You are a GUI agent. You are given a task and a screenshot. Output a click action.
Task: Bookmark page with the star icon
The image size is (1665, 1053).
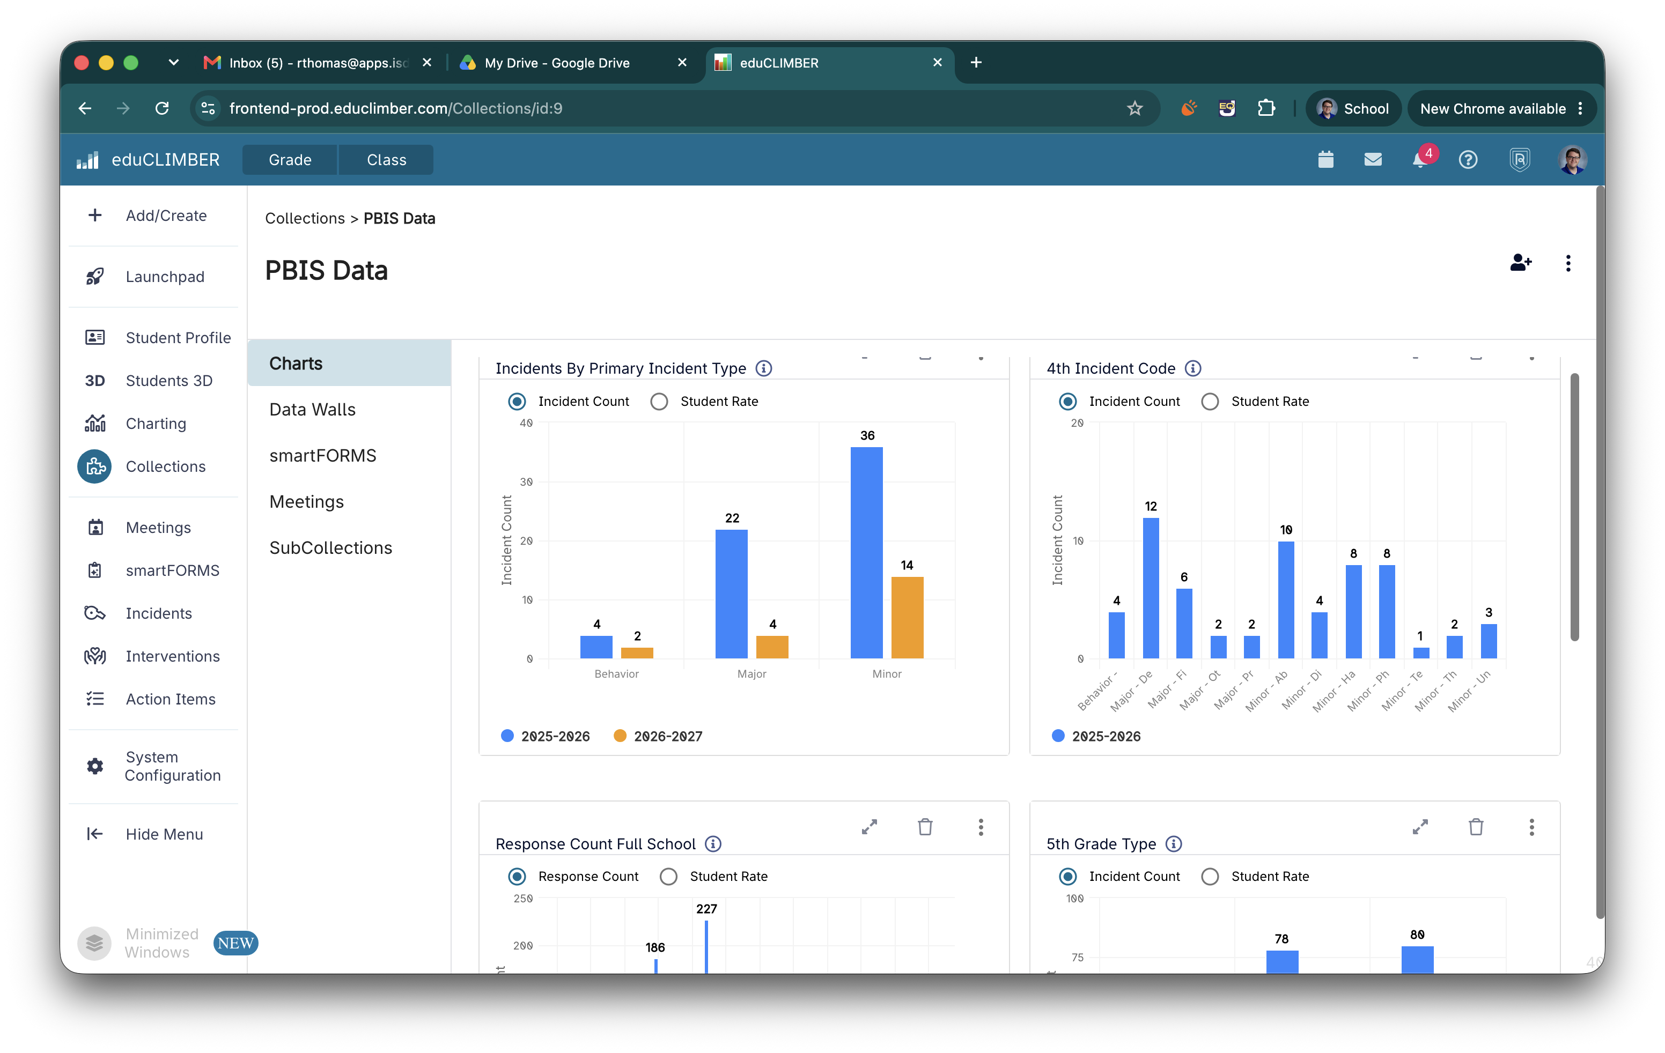click(1134, 108)
